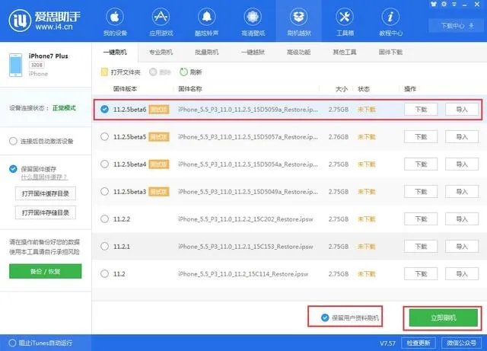The height and width of the screenshot is (351, 487).
Task: Open 我的设备 (My Device) section
Action: pyautogui.click(x=115, y=22)
